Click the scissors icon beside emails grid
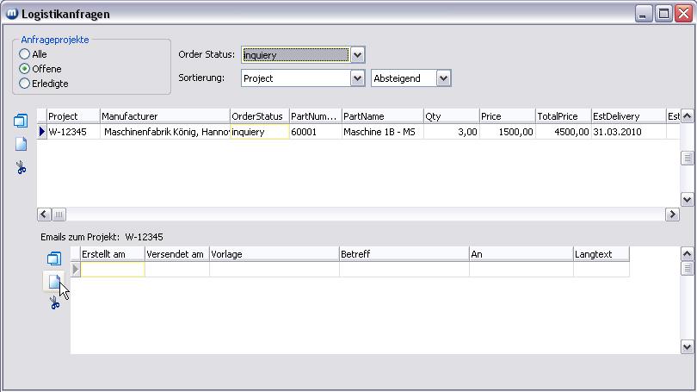 click(x=54, y=303)
